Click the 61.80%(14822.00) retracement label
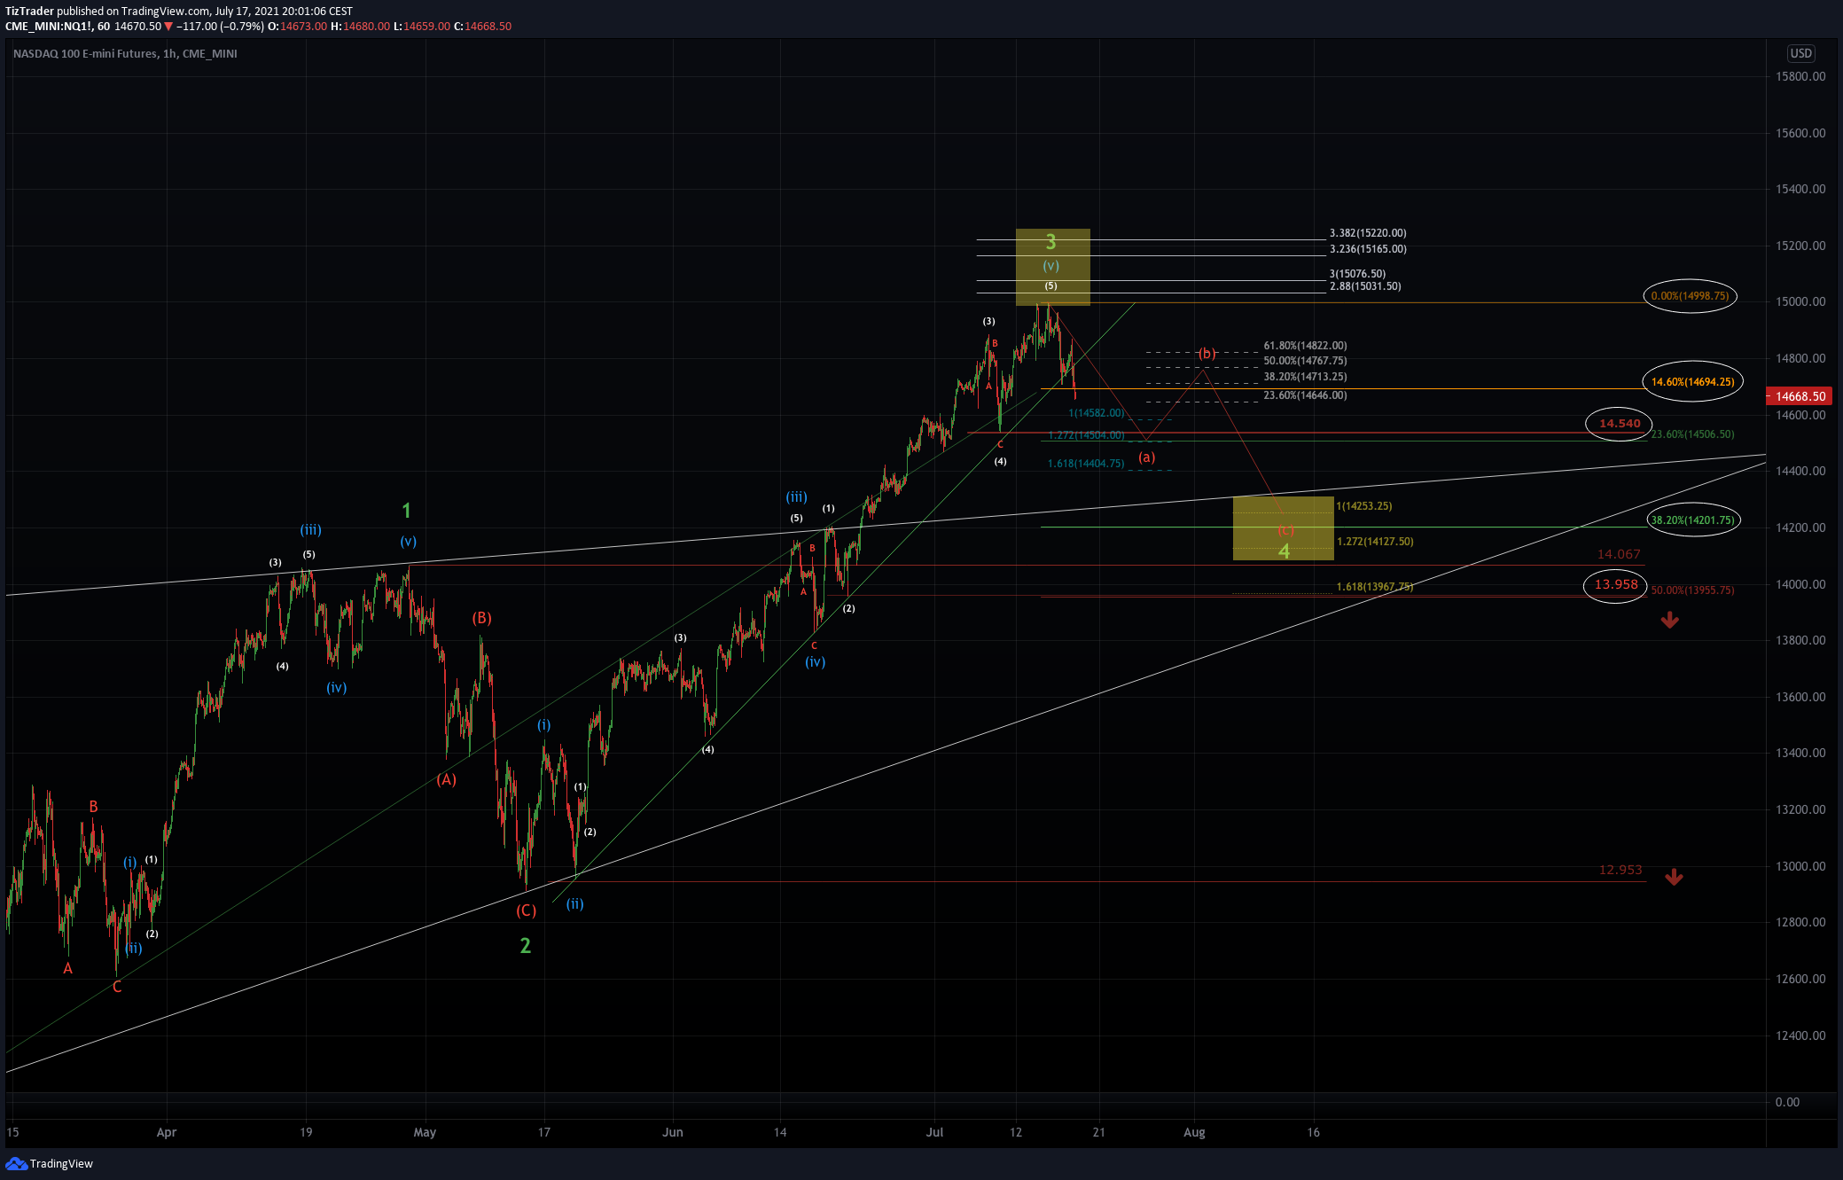The image size is (1843, 1180). (1305, 346)
